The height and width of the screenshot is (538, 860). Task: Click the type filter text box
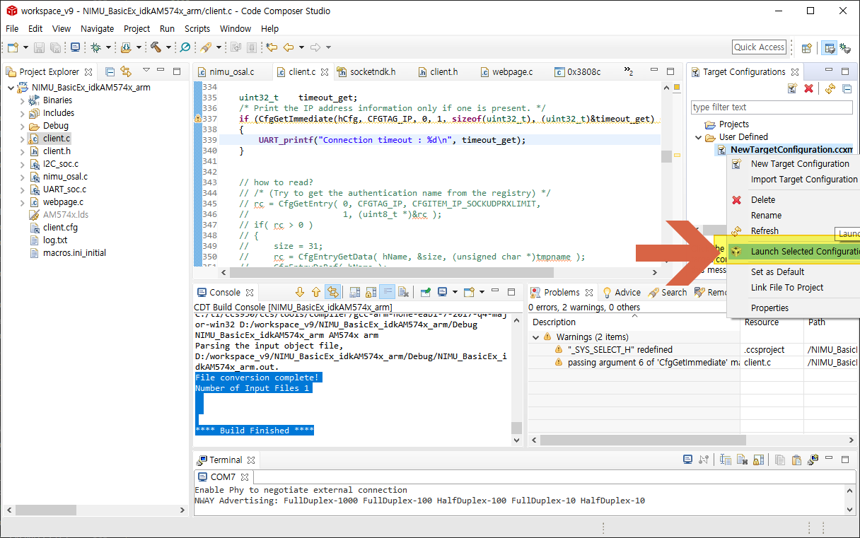(x=772, y=107)
